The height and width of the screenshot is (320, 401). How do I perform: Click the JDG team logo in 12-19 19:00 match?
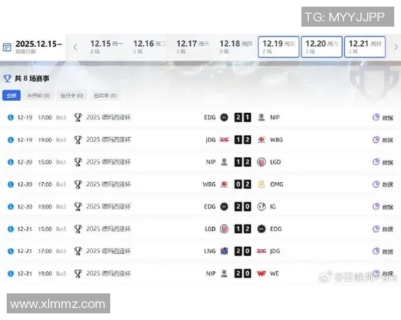point(224,140)
